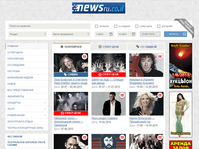The height and width of the screenshot is (149, 199).
Task: Switch to the Популярное tab
Action: (x=71, y=47)
